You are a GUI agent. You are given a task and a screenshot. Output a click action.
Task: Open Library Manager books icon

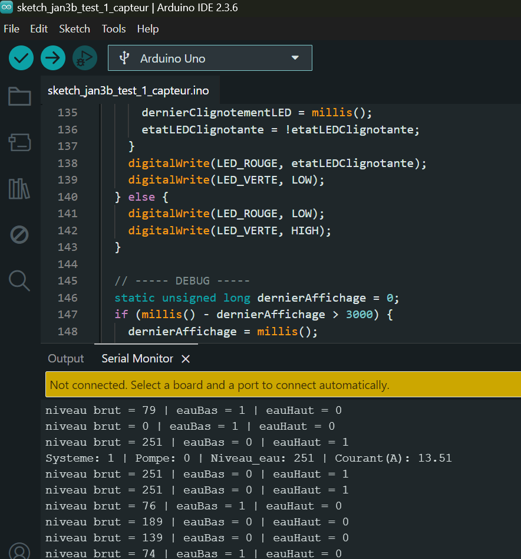pyautogui.click(x=19, y=189)
